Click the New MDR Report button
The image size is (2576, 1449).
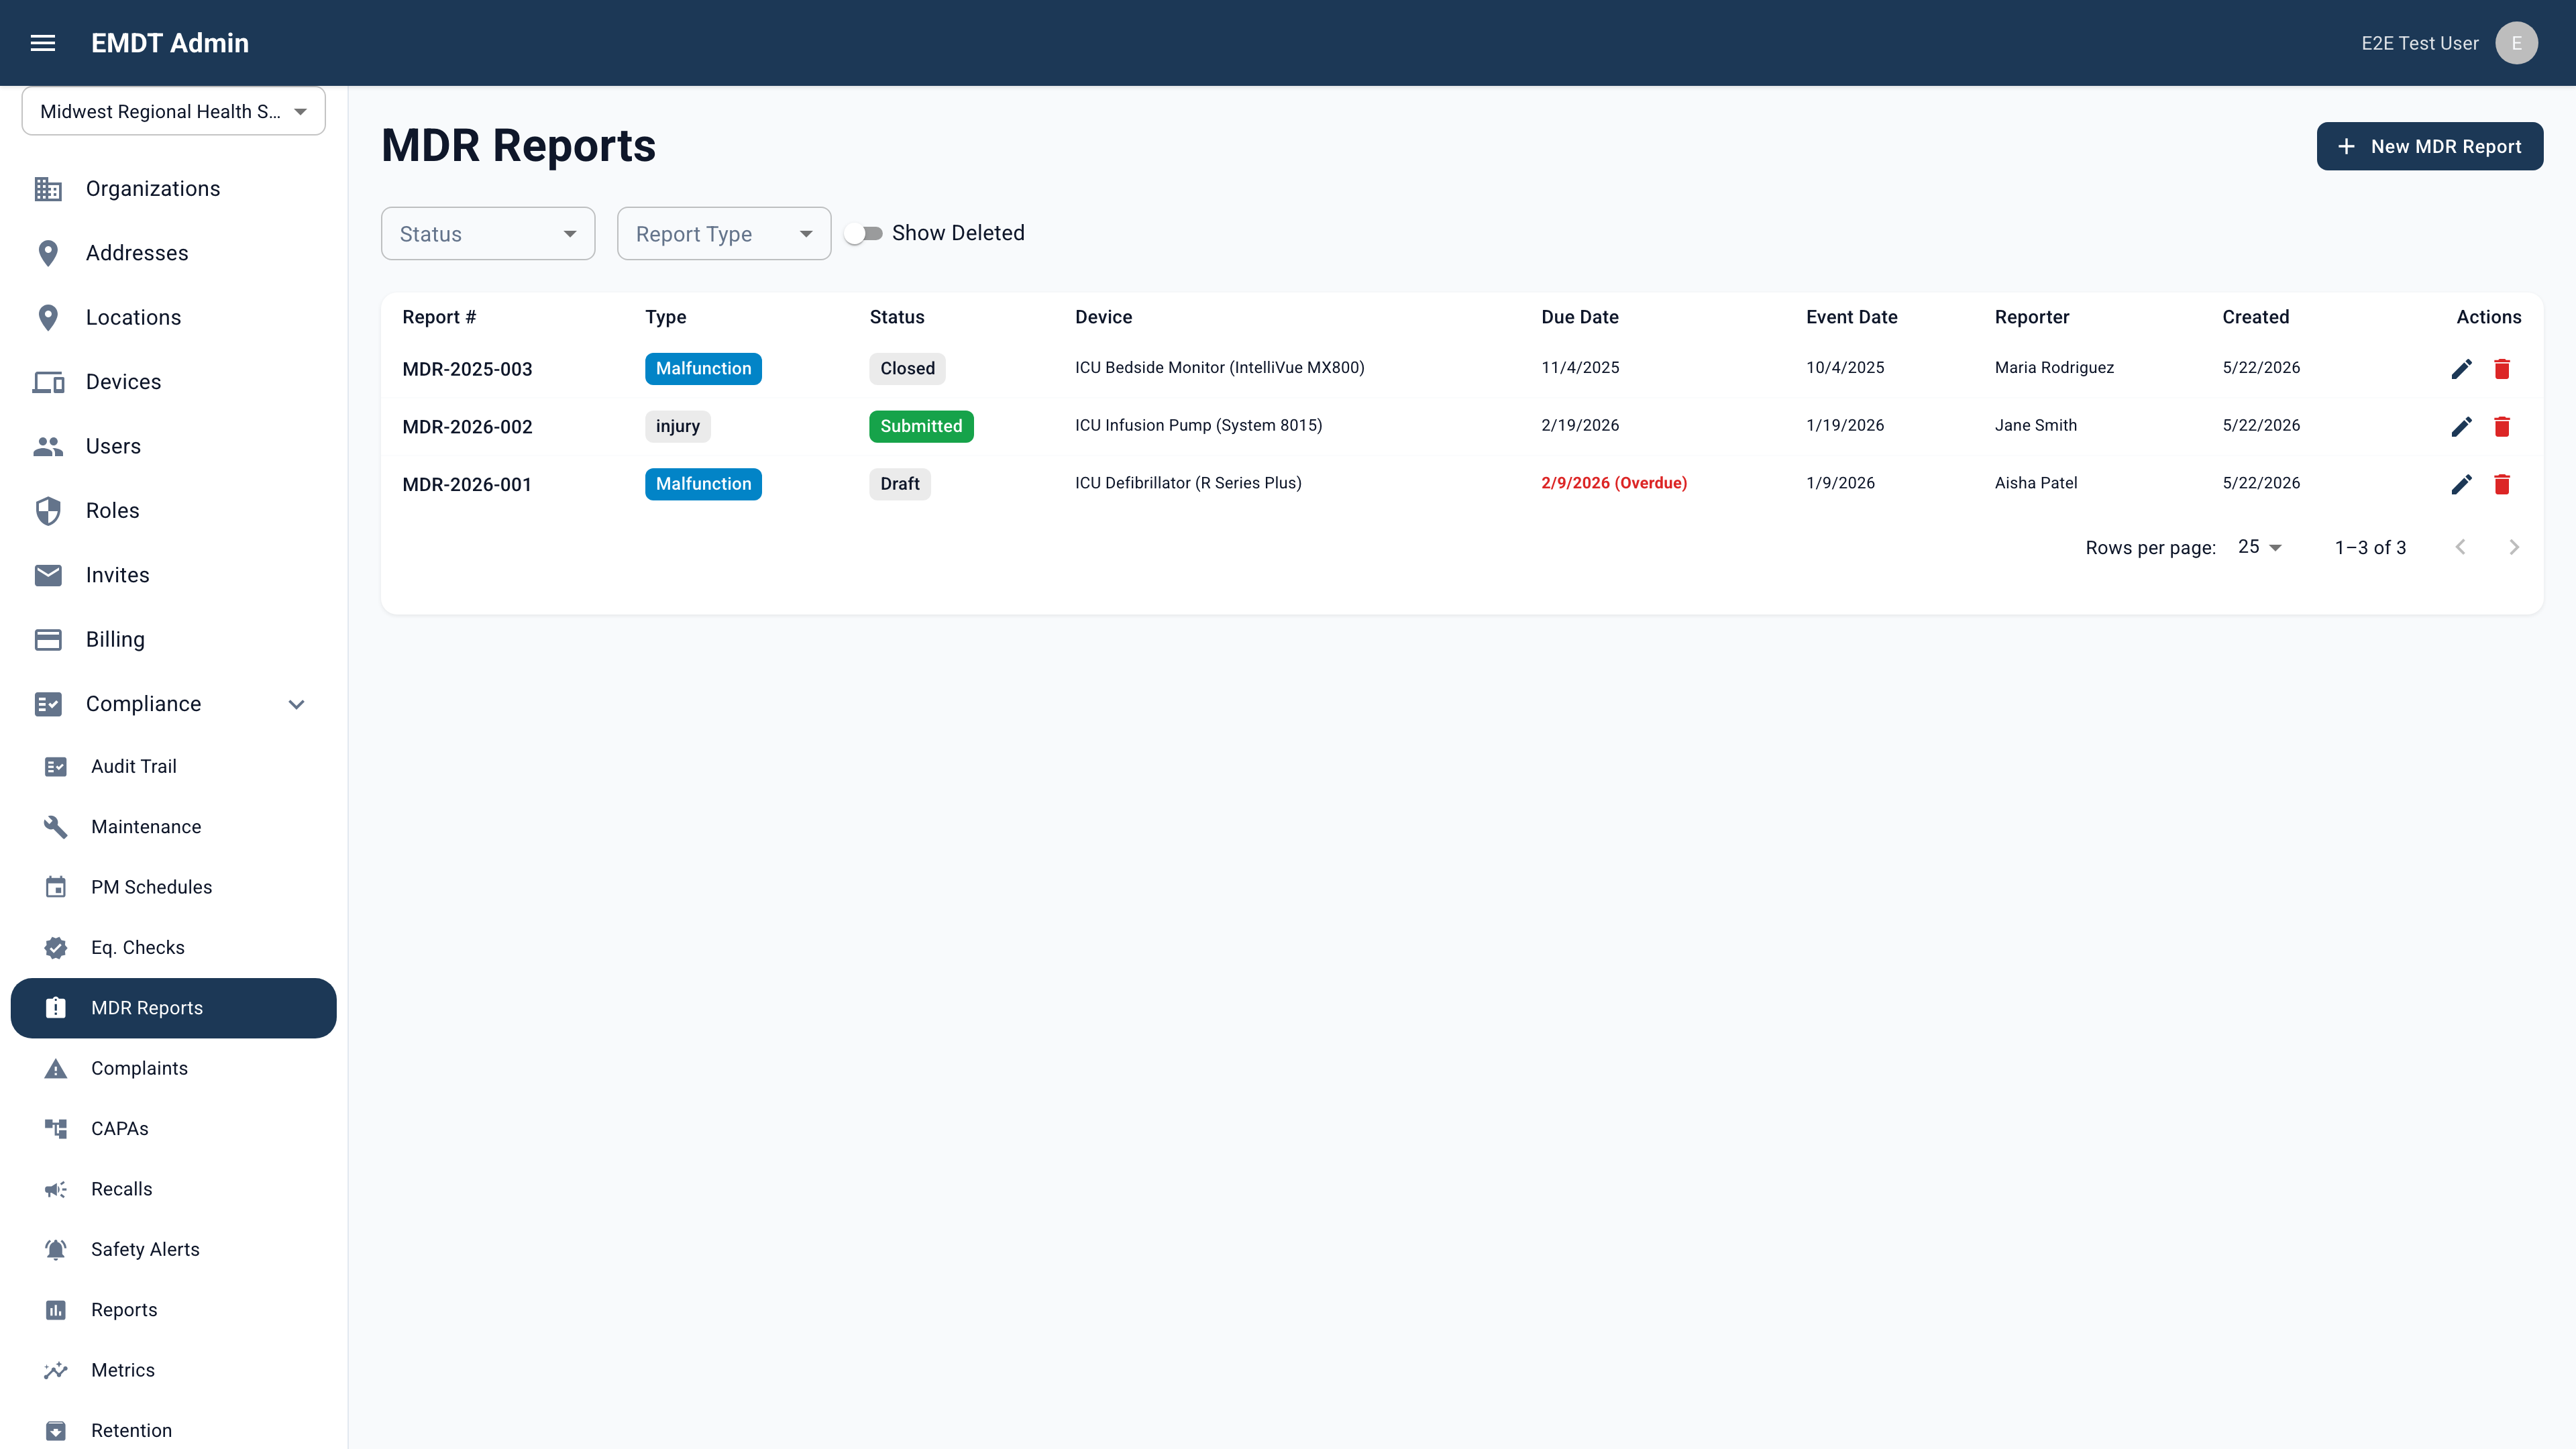tap(2429, 146)
